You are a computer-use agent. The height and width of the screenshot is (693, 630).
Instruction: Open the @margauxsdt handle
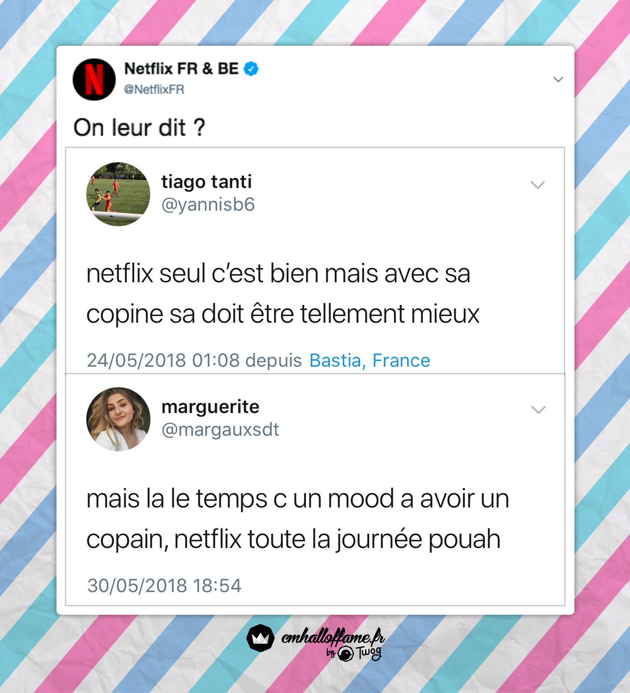pos(221,429)
